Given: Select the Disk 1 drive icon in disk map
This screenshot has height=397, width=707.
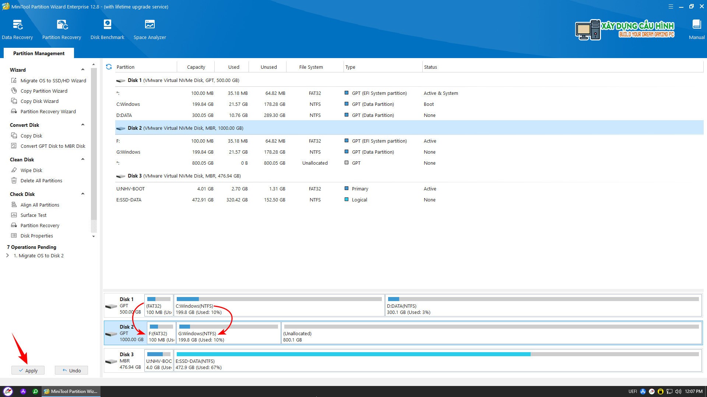Looking at the screenshot, I should [111, 306].
